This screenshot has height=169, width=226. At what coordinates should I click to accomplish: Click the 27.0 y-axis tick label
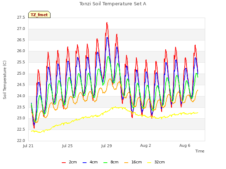(x=21, y=29)
